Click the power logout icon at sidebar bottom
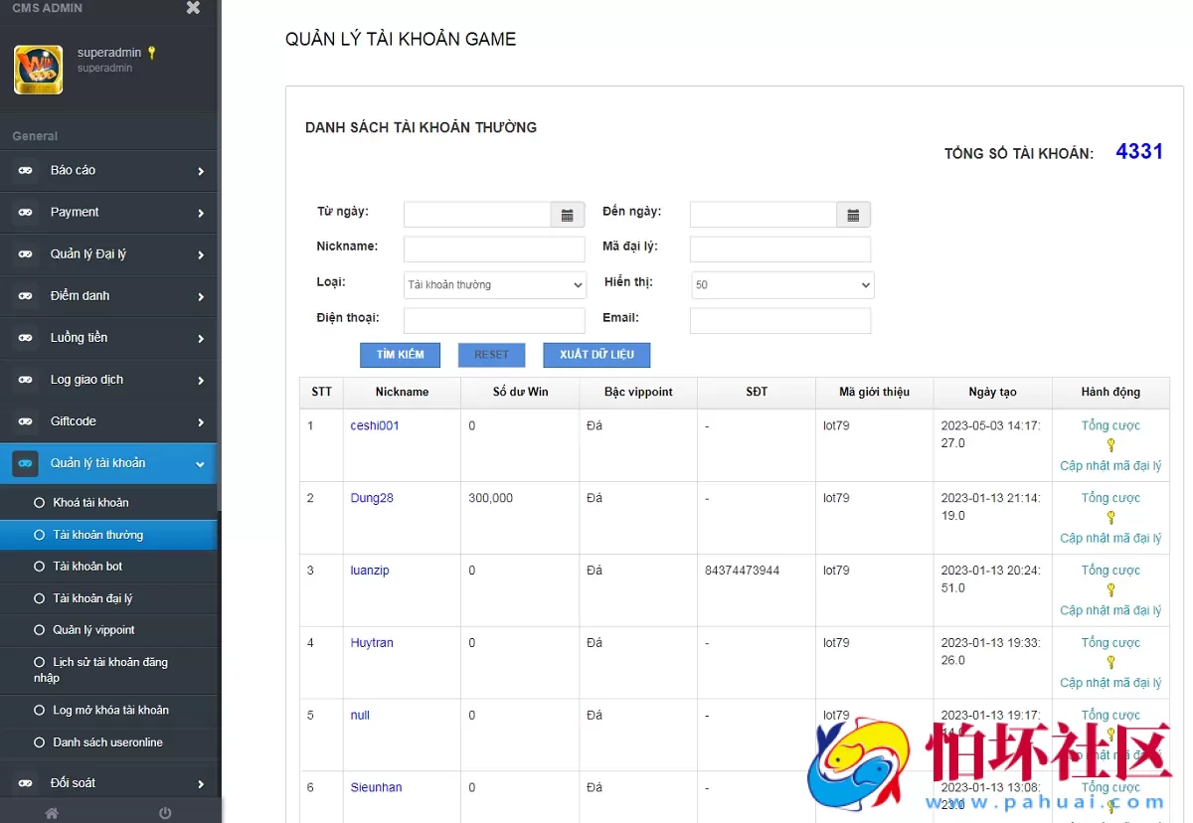The height and width of the screenshot is (823, 1193). tap(164, 812)
